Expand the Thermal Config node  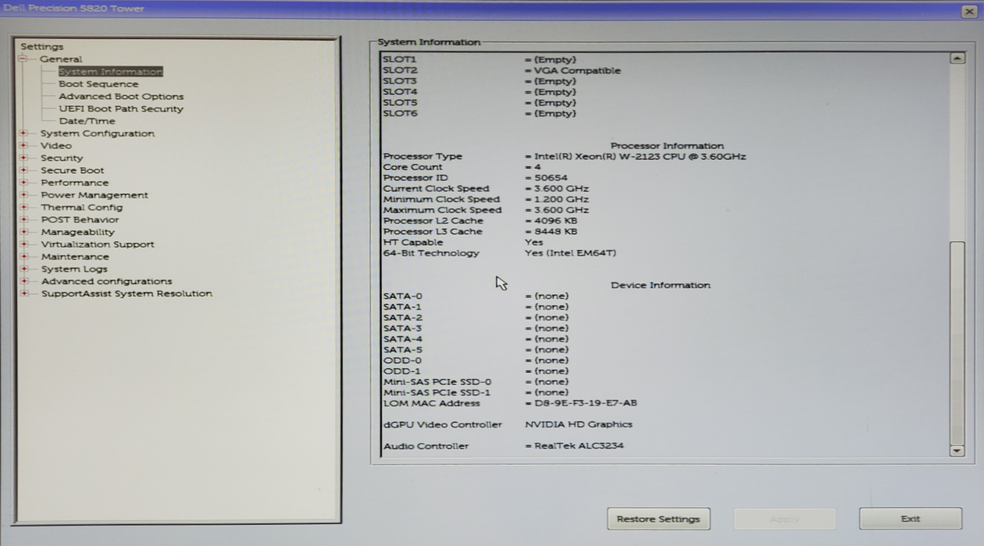point(23,207)
